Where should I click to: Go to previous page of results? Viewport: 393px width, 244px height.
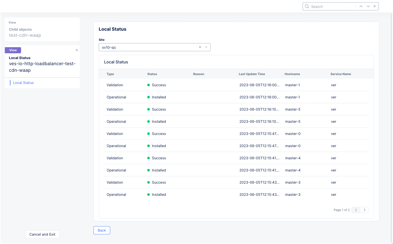356,210
